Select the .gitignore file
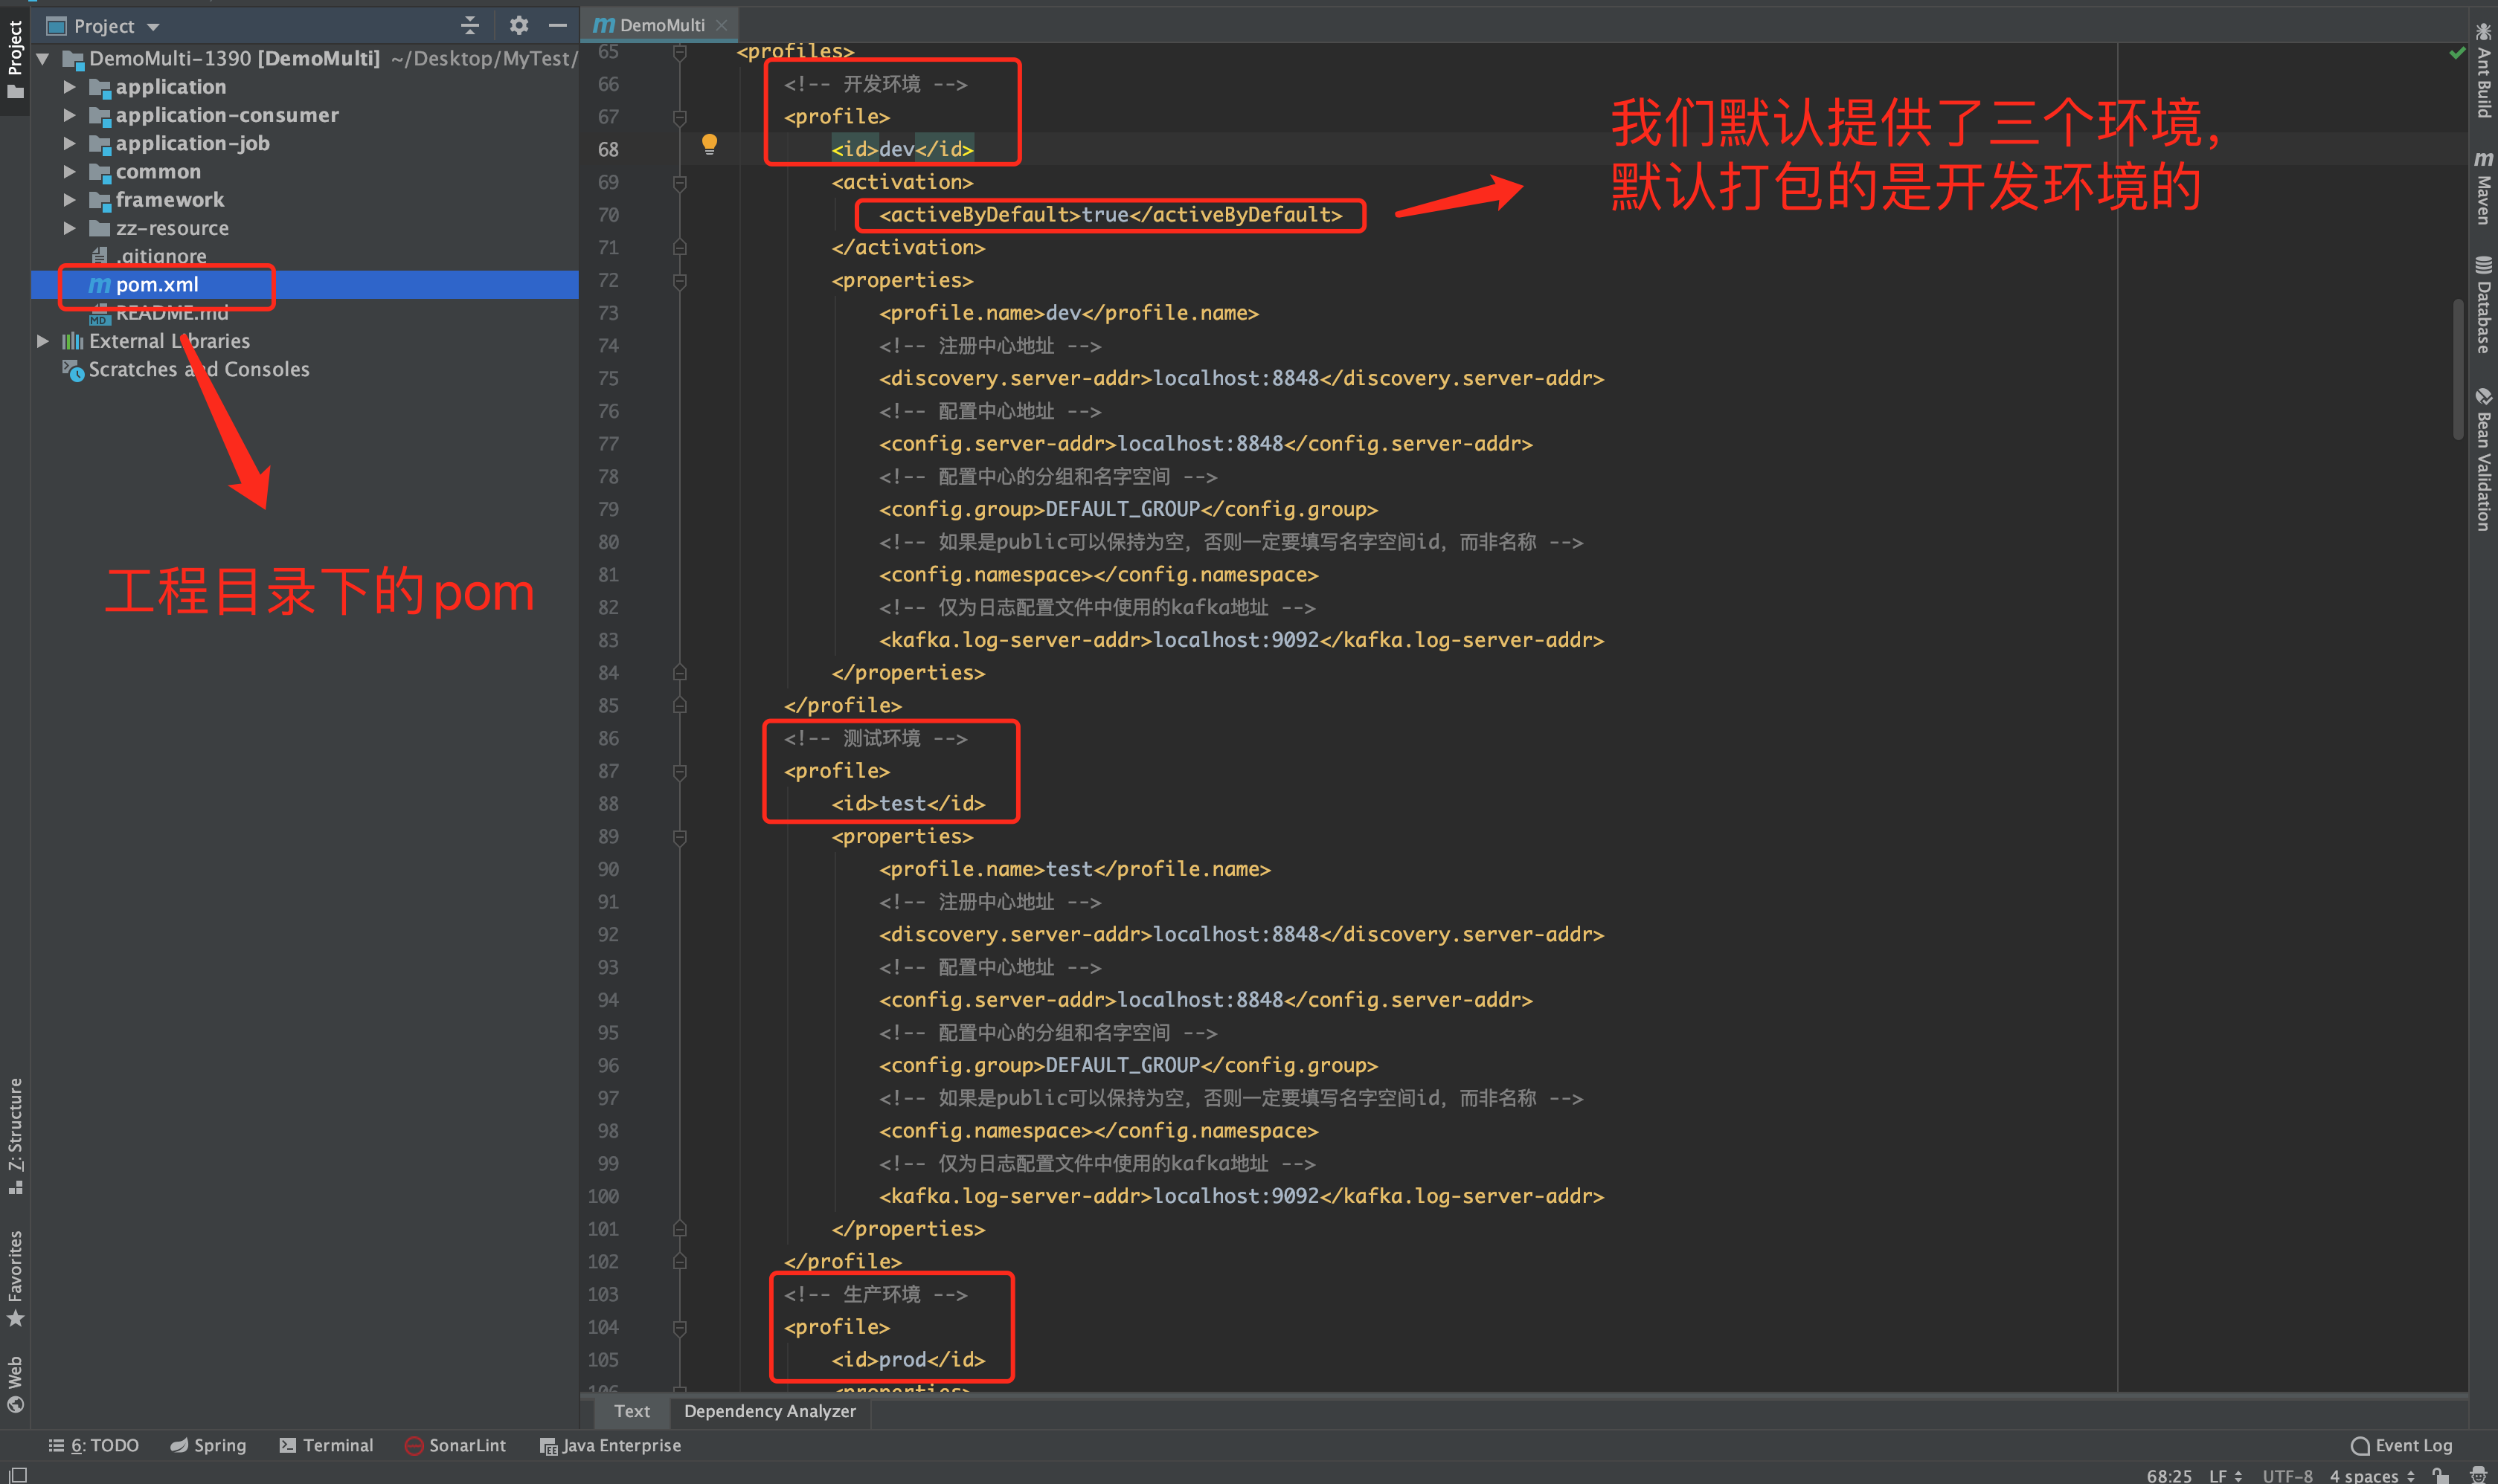2498x1484 pixels. coord(162,256)
